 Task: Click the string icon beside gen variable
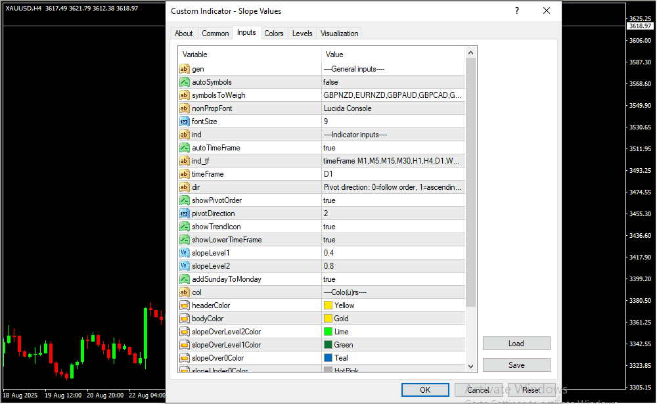(x=184, y=69)
